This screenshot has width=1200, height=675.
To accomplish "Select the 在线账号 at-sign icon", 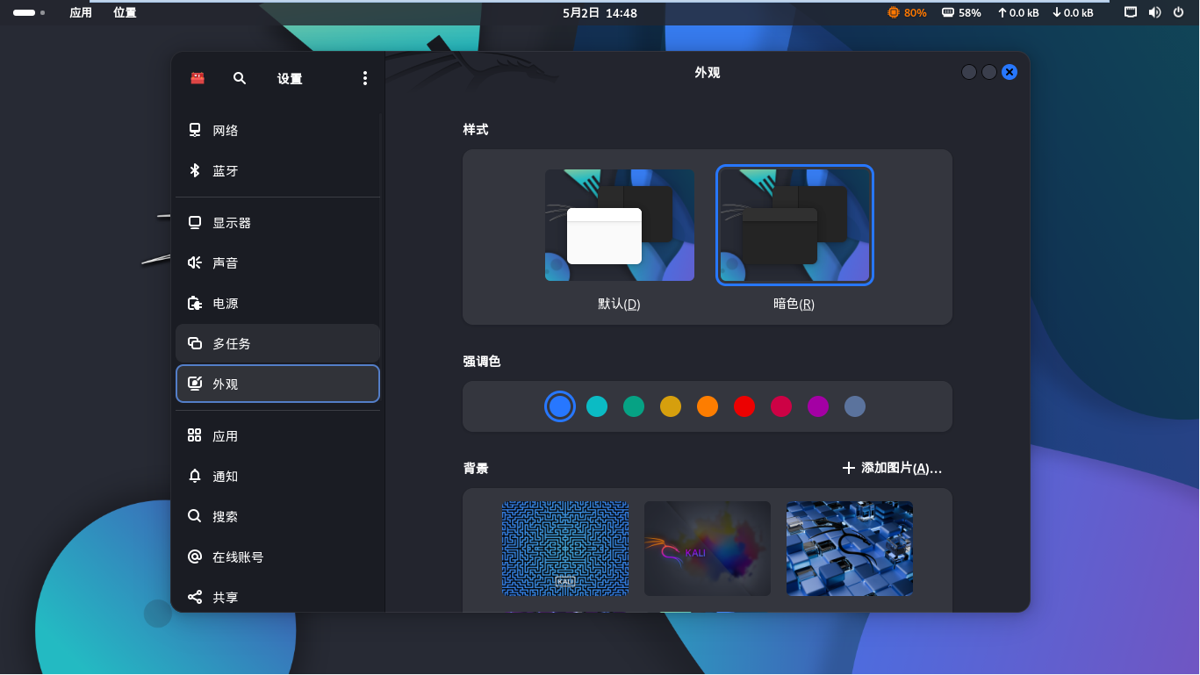I will pos(195,557).
